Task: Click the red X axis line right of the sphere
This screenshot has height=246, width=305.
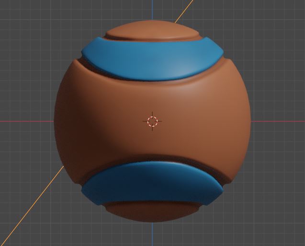Action: [x=278, y=121]
